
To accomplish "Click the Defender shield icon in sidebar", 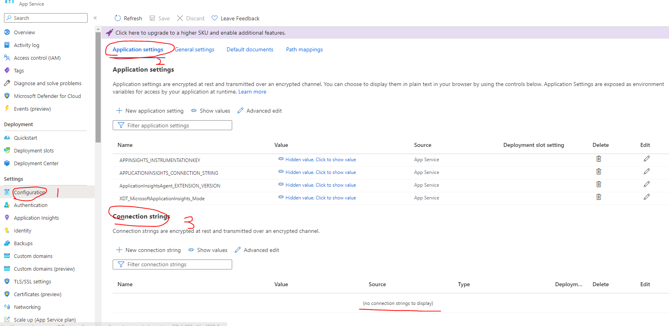I will (x=7, y=96).
